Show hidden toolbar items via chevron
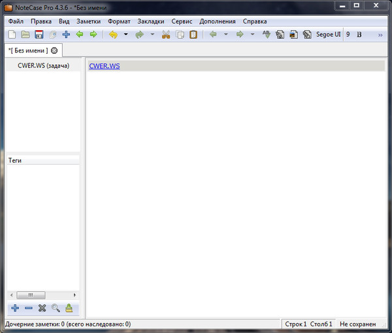The width and height of the screenshot is (392, 333). 380,35
